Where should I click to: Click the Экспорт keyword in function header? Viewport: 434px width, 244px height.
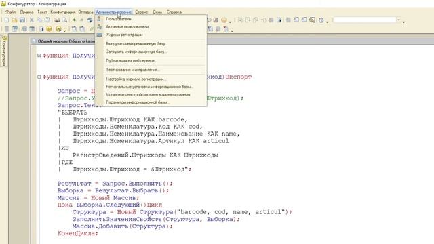click(239, 77)
